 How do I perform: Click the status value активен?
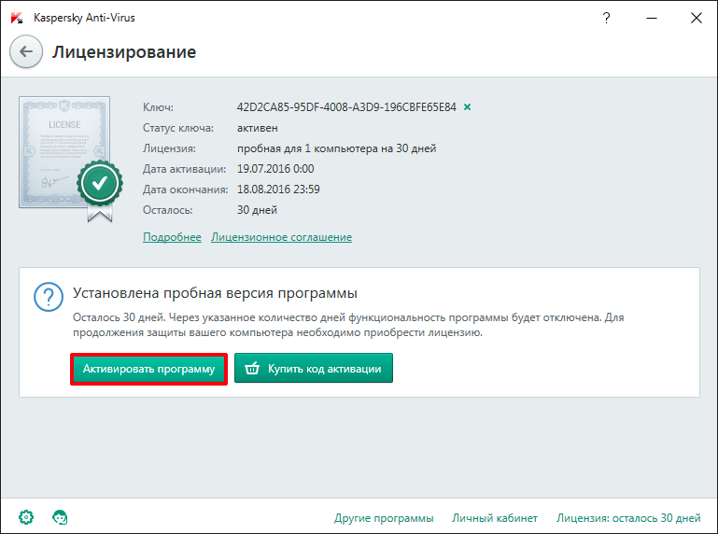pos(258,128)
